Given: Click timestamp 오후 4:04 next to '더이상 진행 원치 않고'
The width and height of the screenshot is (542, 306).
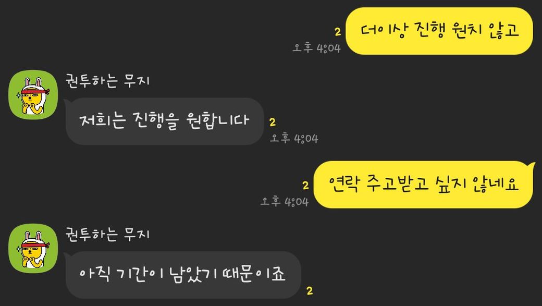Looking at the screenshot, I should coord(317,48).
